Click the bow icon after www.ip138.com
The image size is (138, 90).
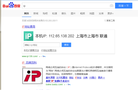(x=44, y=56)
